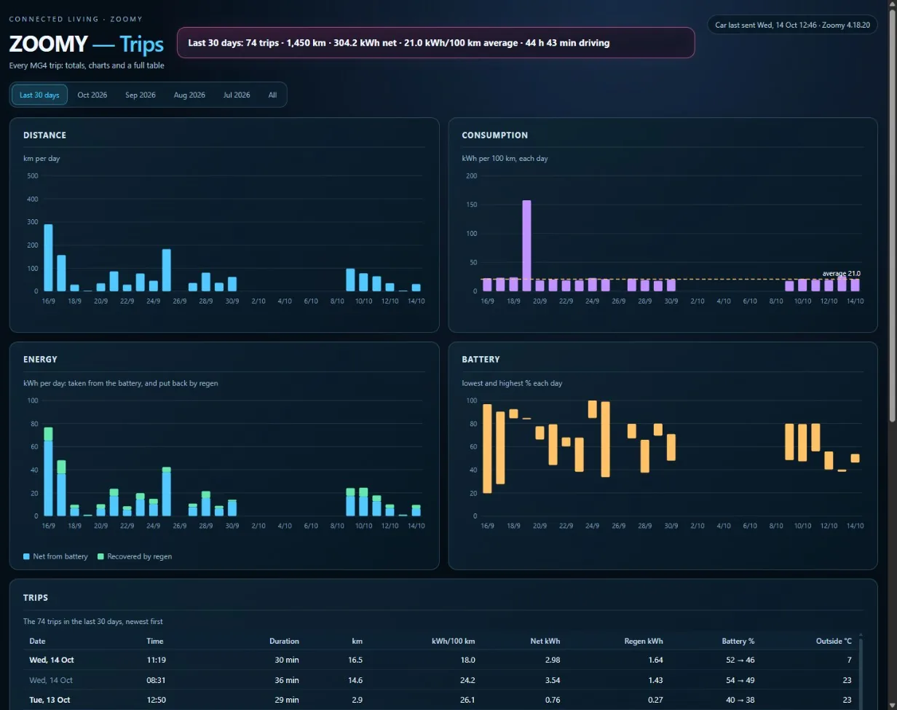The width and height of the screenshot is (897, 710).
Task: Click the kWh/100 km column header
Action: pyautogui.click(x=451, y=641)
